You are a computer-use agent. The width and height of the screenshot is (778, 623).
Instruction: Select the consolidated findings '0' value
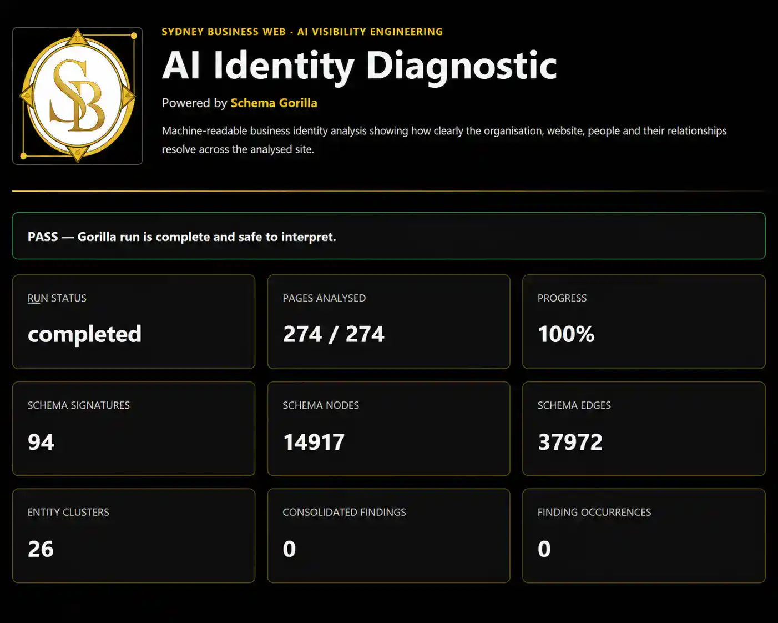point(289,549)
